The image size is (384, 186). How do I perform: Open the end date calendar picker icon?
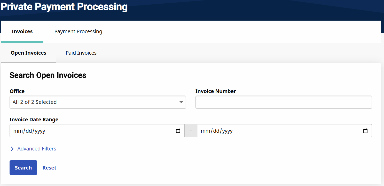pyautogui.click(x=365, y=131)
